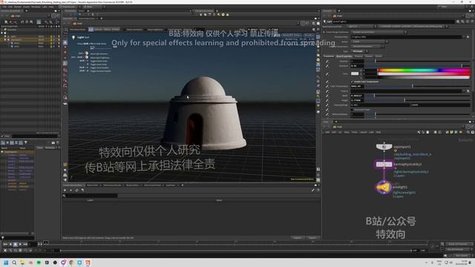Open network view Layout menu
The height and width of the screenshot is (267, 475).
tap(363, 132)
